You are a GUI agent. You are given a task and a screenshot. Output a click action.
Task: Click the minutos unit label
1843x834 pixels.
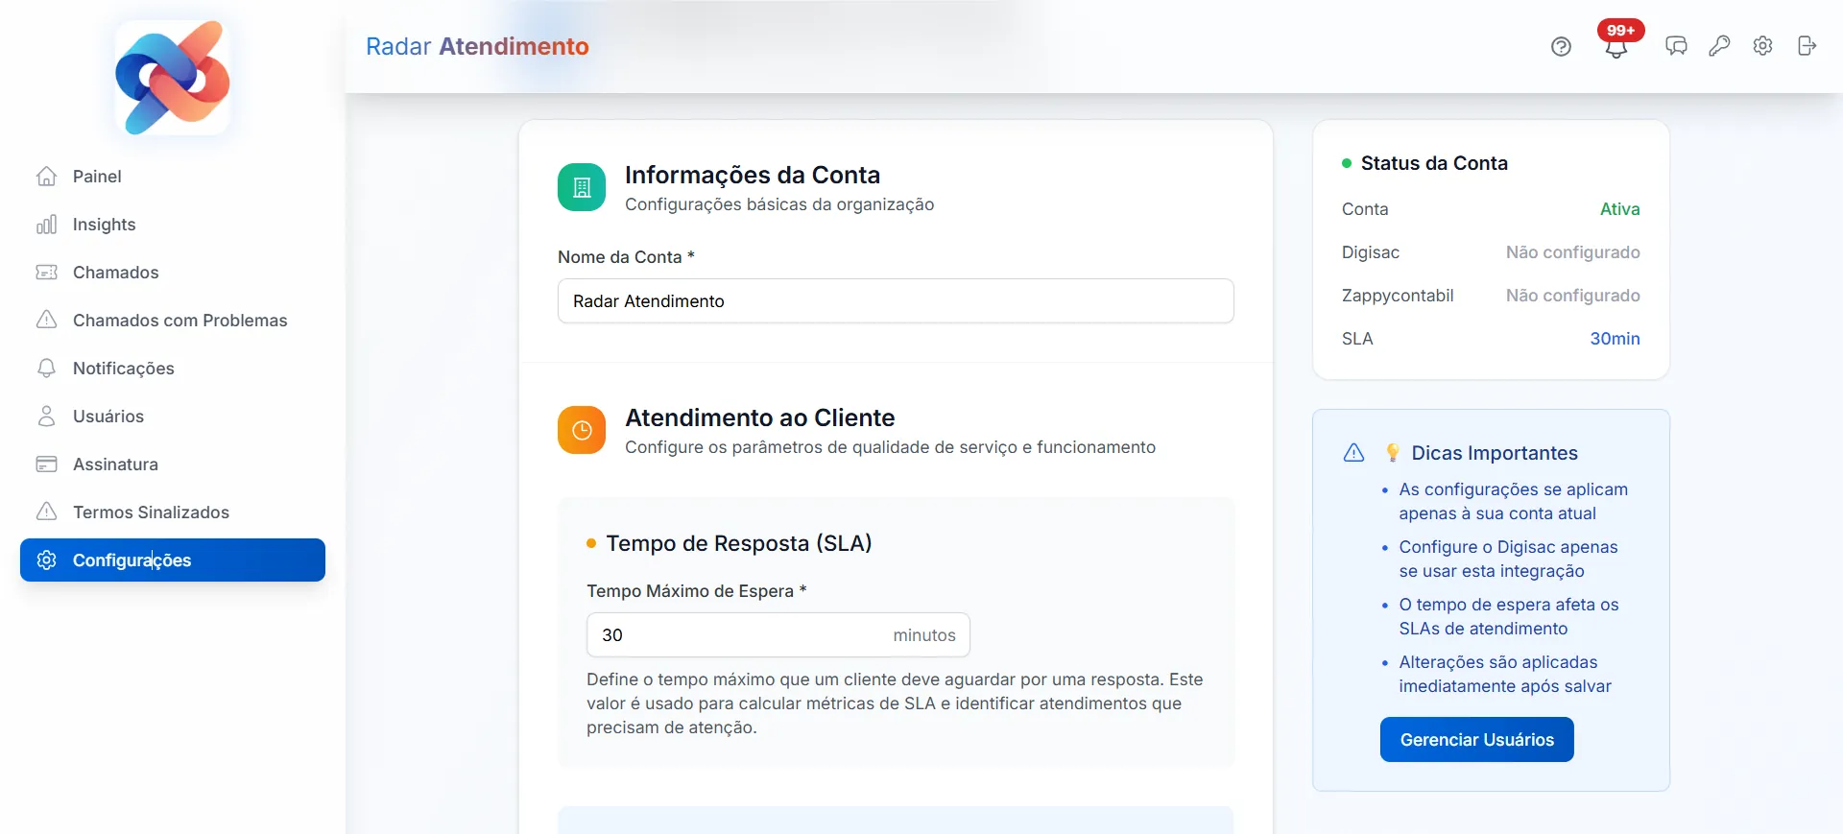pos(924,635)
